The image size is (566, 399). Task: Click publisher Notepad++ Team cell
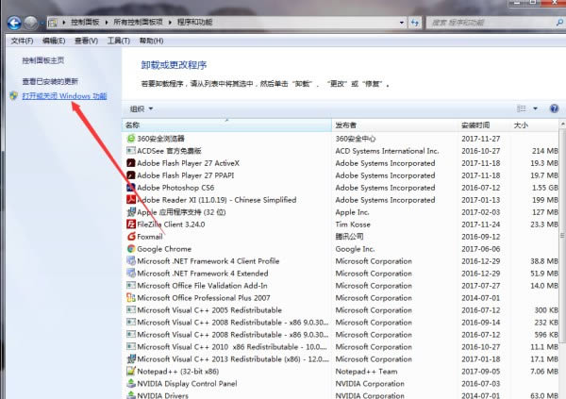(x=366, y=372)
